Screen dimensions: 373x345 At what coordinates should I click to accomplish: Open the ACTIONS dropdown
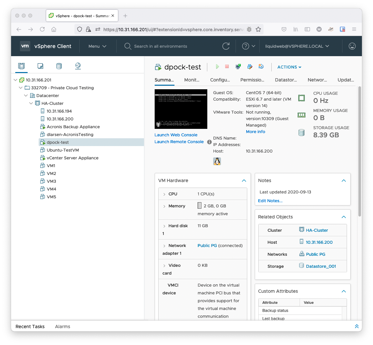click(x=289, y=67)
